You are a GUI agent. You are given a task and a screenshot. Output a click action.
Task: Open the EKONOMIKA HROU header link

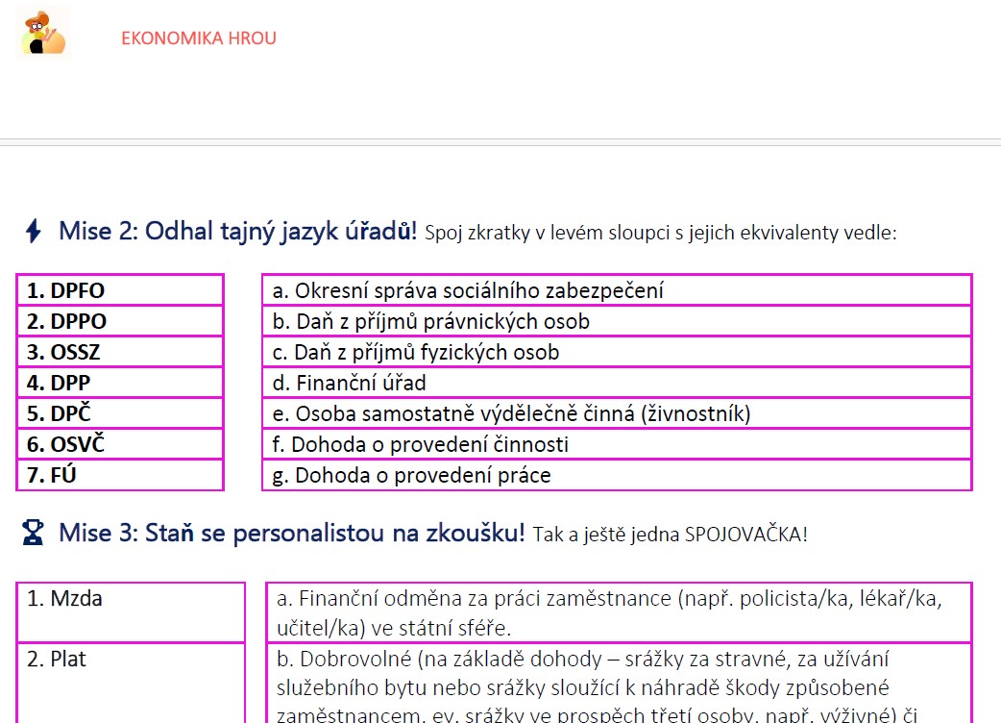point(199,38)
